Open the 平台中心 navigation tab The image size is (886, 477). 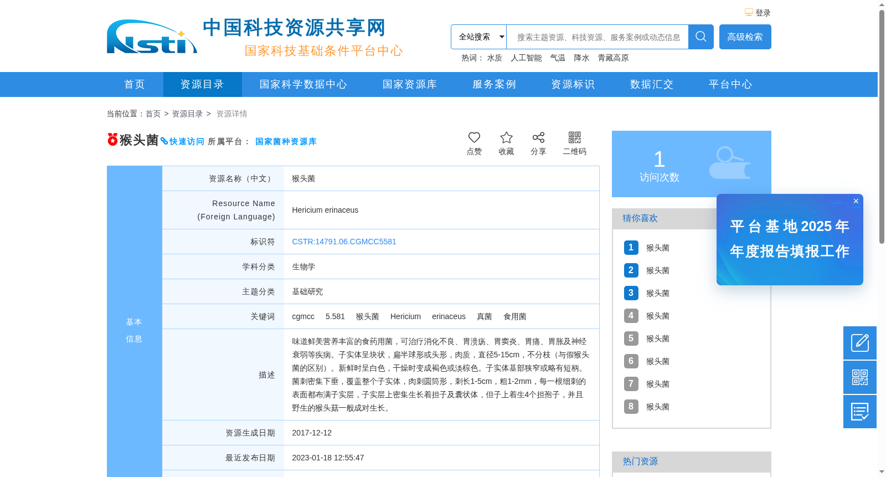click(730, 84)
